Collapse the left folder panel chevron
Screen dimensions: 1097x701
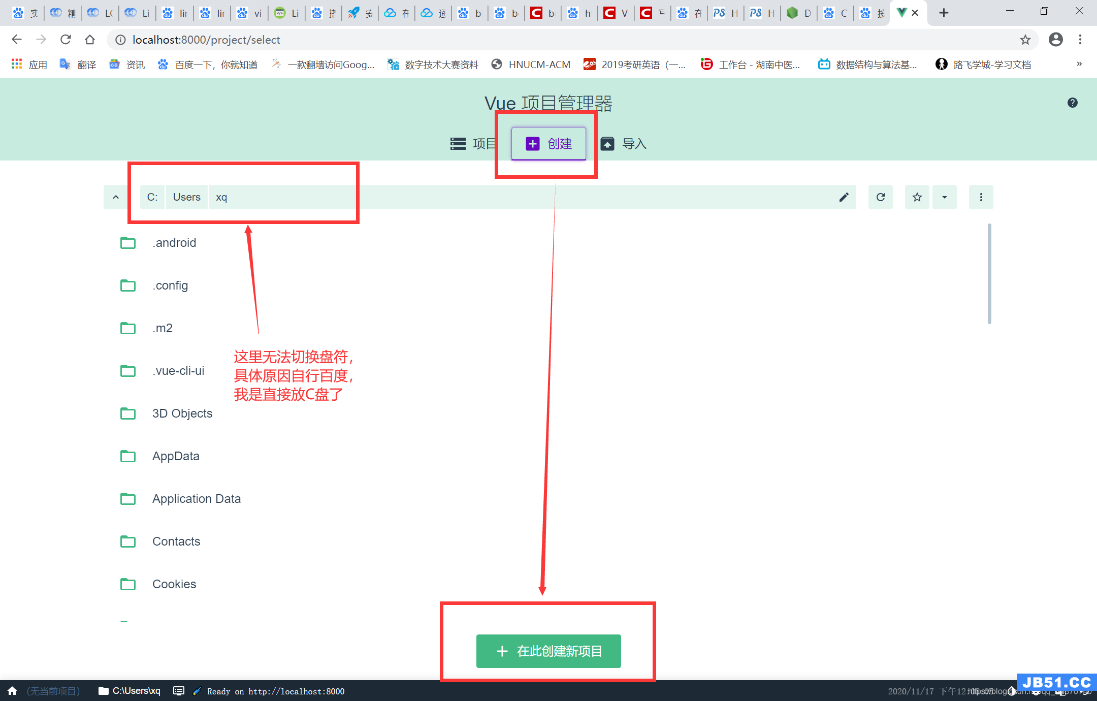tap(115, 197)
